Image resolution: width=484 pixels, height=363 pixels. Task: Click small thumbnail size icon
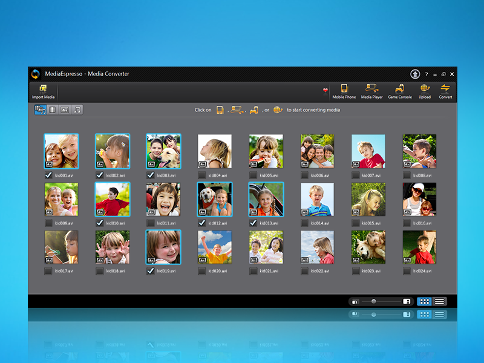point(355,301)
